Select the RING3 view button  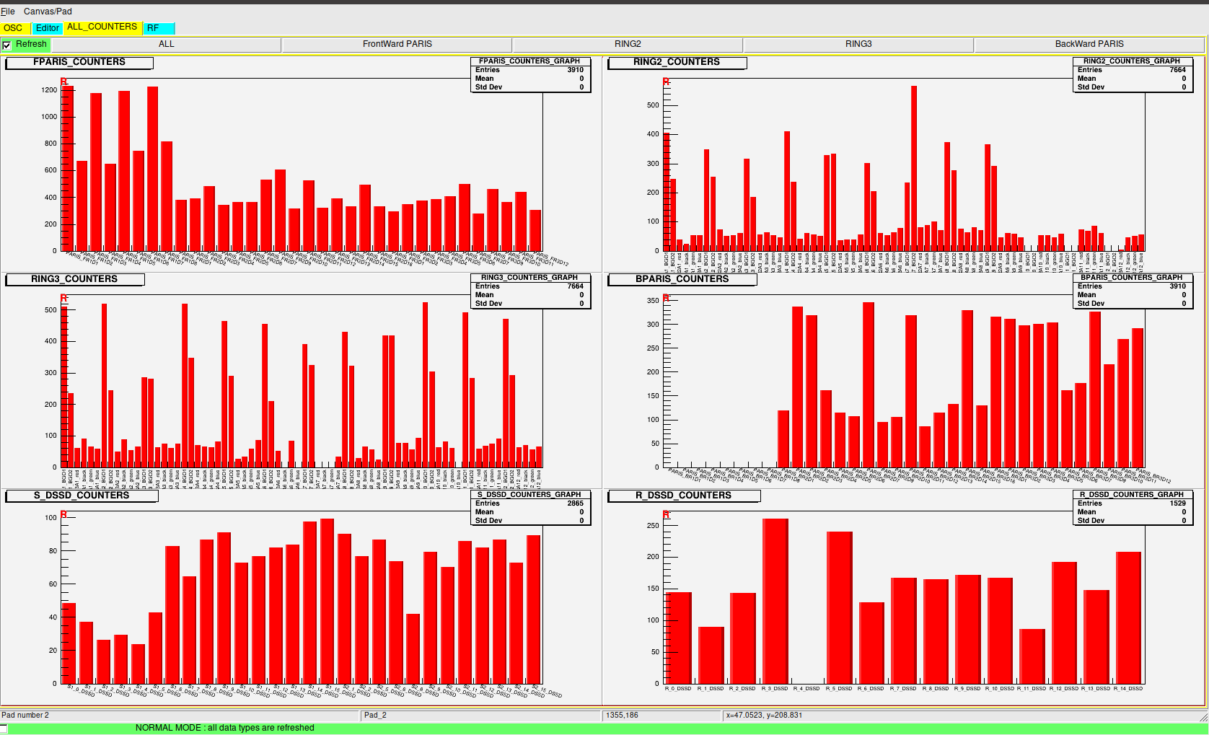[858, 45]
